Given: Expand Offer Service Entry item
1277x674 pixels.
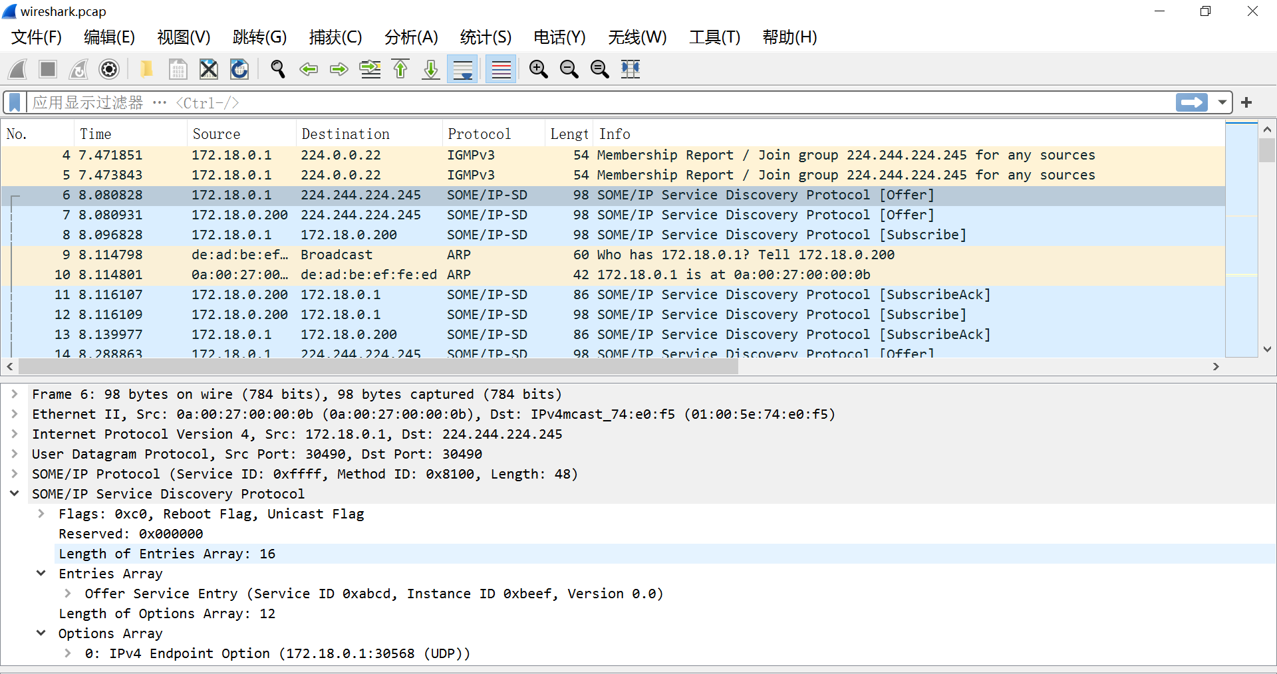Looking at the screenshot, I should point(68,594).
